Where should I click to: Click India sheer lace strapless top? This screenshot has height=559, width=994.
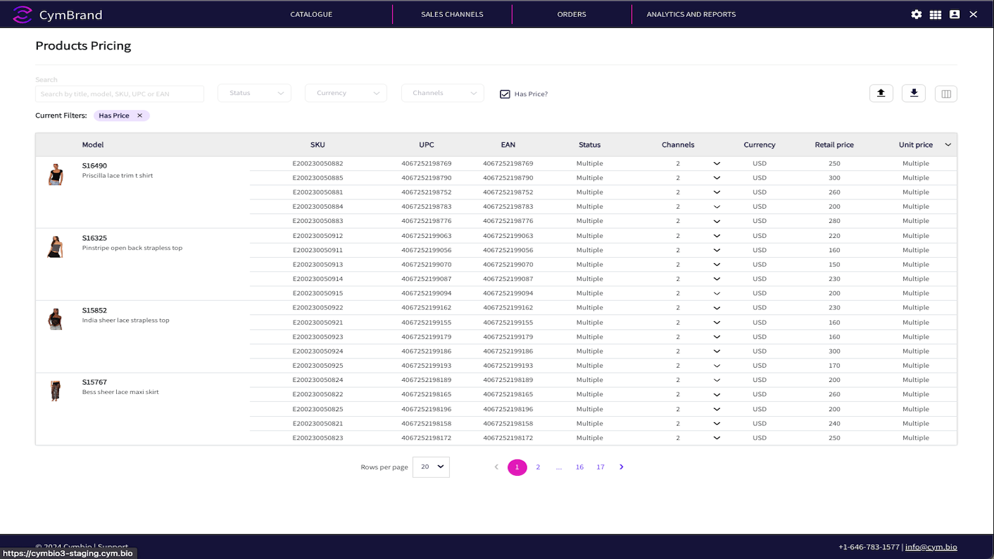coord(125,320)
